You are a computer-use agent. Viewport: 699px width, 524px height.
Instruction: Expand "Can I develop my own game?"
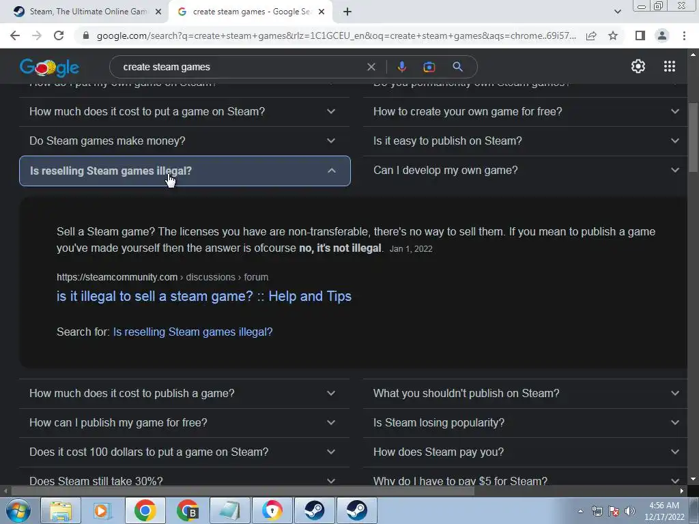(x=526, y=170)
